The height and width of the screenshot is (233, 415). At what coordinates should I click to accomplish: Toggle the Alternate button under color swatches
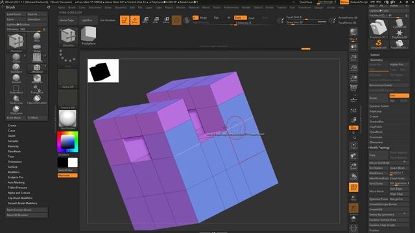(67, 175)
